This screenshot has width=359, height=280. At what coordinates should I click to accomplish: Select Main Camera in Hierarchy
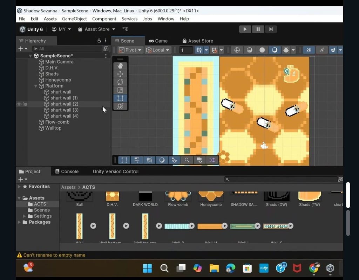(x=59, y=62)
